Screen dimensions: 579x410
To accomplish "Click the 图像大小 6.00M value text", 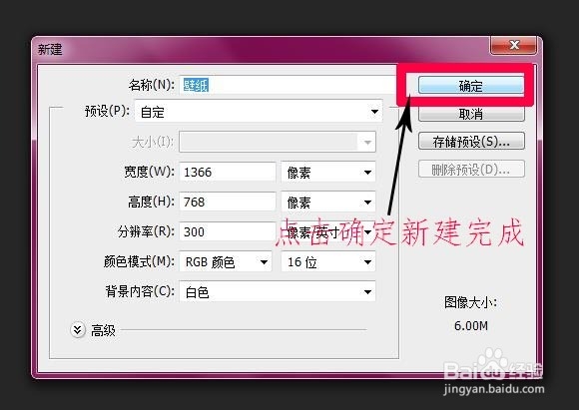I will pos(471,326).
